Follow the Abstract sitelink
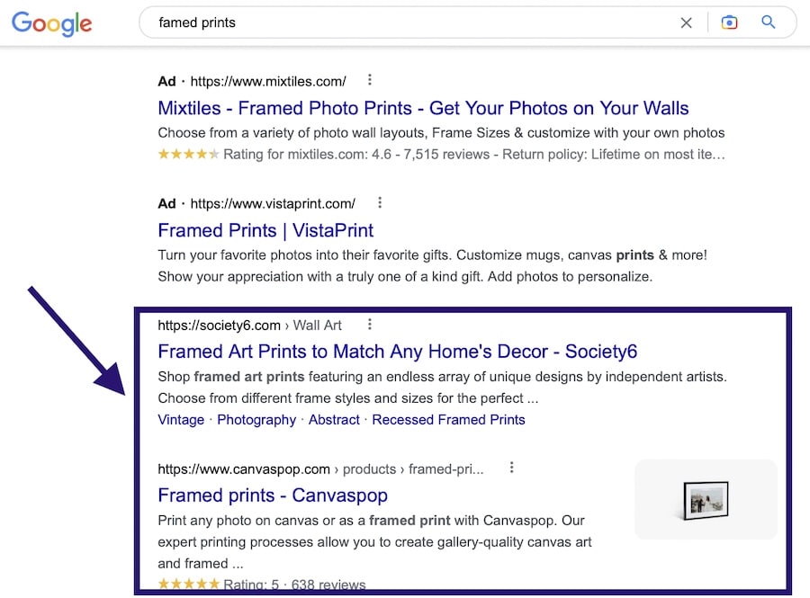Screen dimensions: 810x598 tap(334, 420)
